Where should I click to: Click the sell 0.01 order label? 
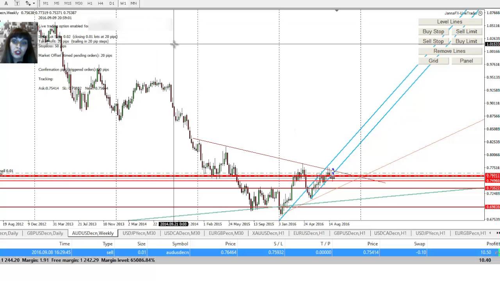(x=7, y=171)
